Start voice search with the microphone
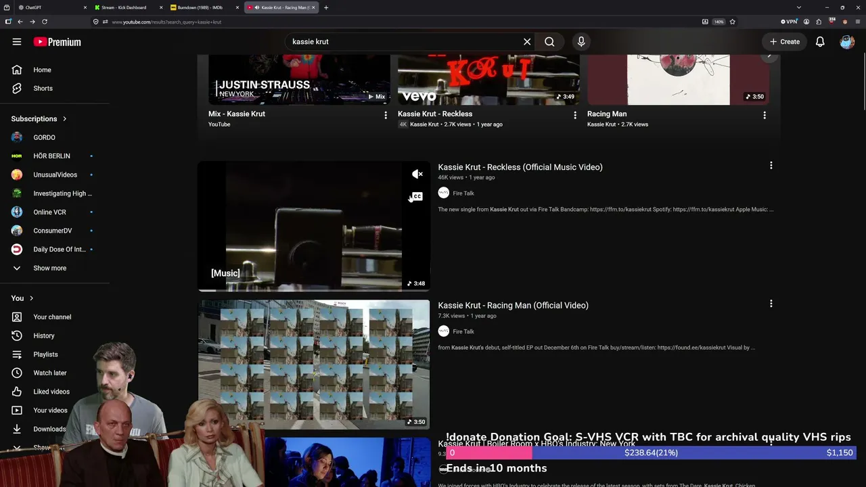 pyautogui.click(x=581, y=42)
